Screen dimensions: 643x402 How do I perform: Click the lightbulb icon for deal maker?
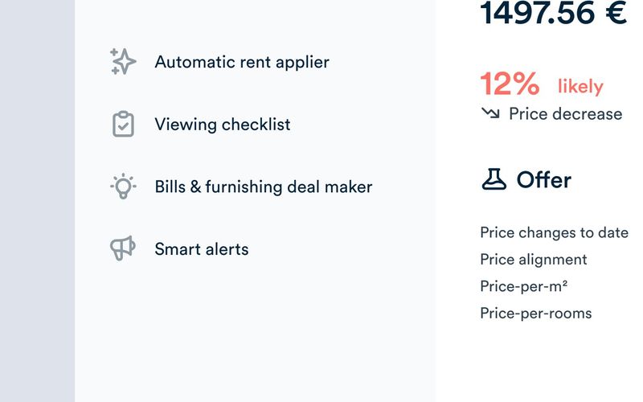coord(123,187)
